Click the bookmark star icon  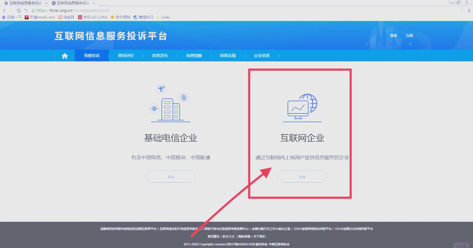pos(462,11)
